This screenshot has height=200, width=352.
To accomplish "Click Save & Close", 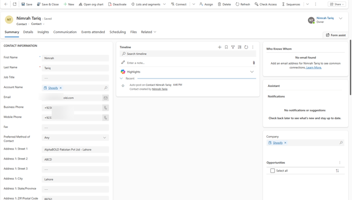I will tap(48, 4).
